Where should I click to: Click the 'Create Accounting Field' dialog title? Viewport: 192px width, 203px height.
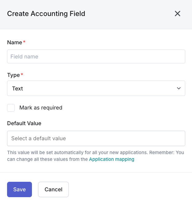[46, 14]
